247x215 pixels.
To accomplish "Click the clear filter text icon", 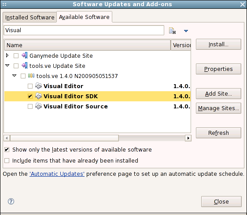I will coord(172,30).
